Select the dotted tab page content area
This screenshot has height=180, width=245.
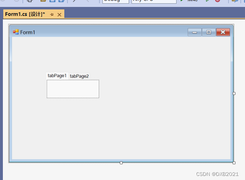point(73,89)
